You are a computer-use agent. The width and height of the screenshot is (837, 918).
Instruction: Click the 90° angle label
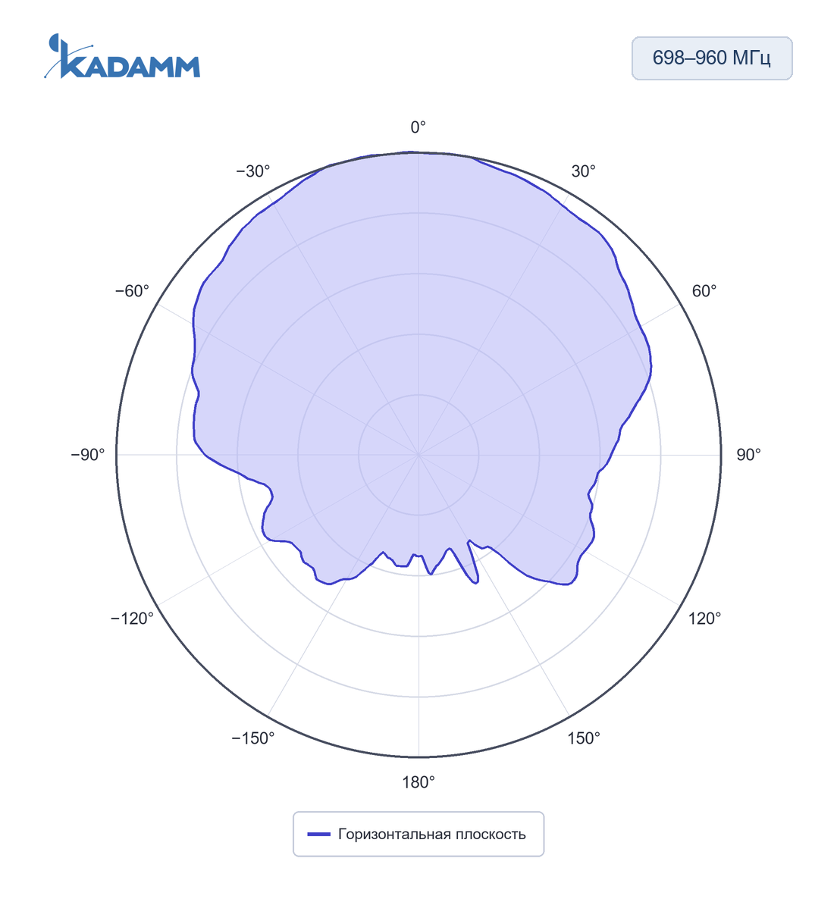click(748, 455)
